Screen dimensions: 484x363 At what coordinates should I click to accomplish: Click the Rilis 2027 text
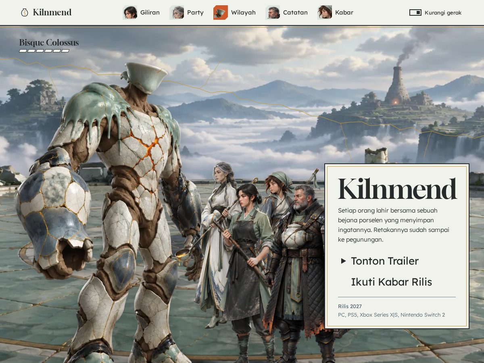tap(350, 306)
